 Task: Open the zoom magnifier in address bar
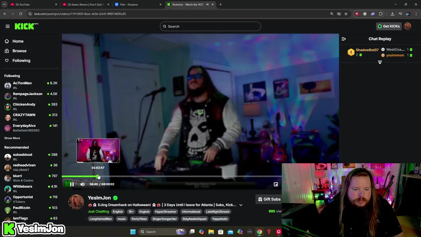tap(332, 14)
